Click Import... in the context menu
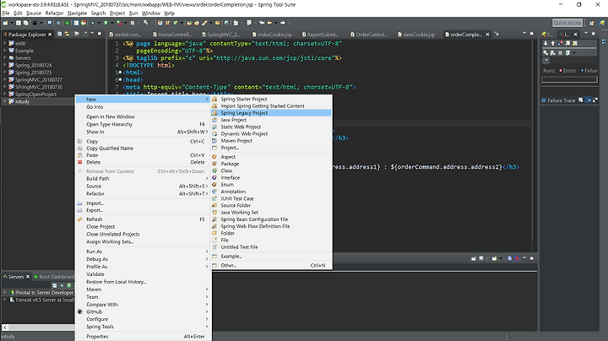The image size is (608, 341). tap(144, 203)
